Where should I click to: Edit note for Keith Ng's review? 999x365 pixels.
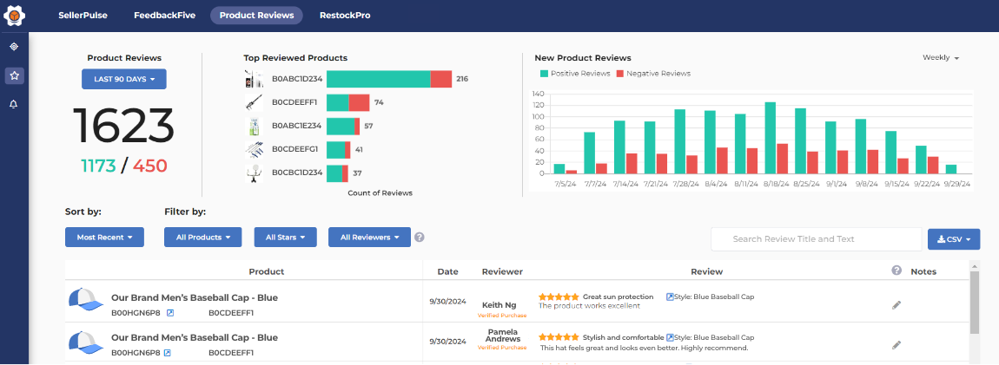[896, 305]
